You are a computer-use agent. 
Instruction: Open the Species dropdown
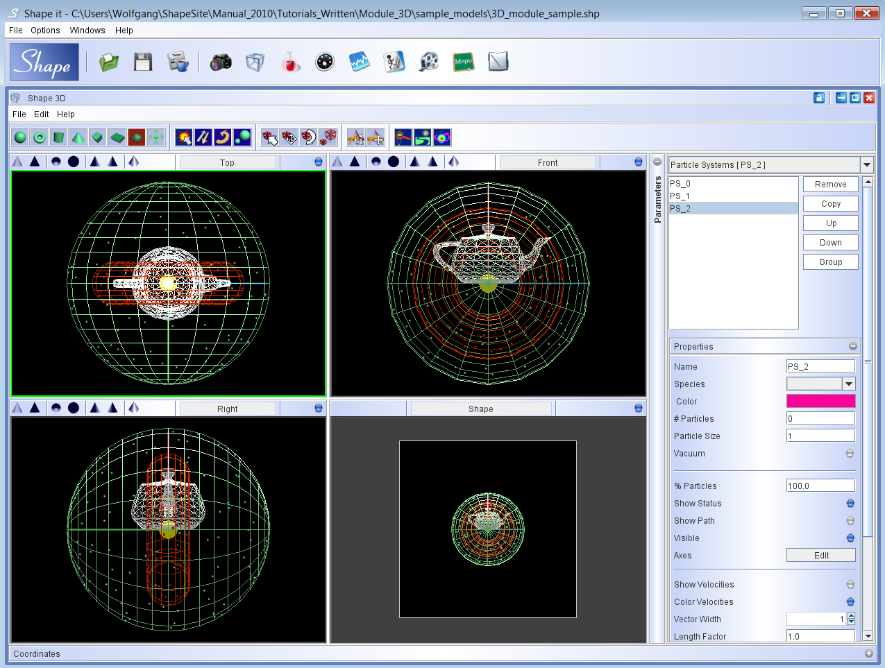click(848, 384)
